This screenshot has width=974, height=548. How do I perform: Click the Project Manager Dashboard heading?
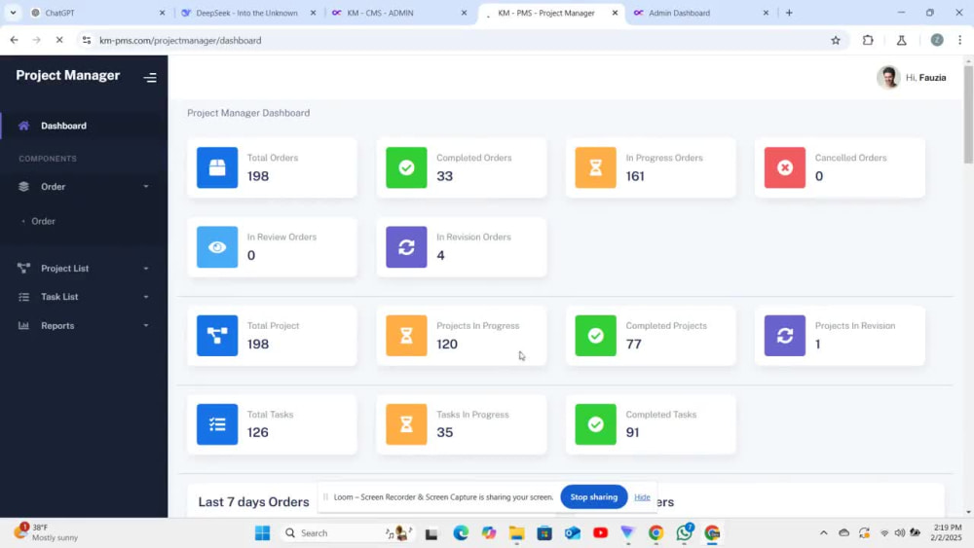click(x=248, y=113)
